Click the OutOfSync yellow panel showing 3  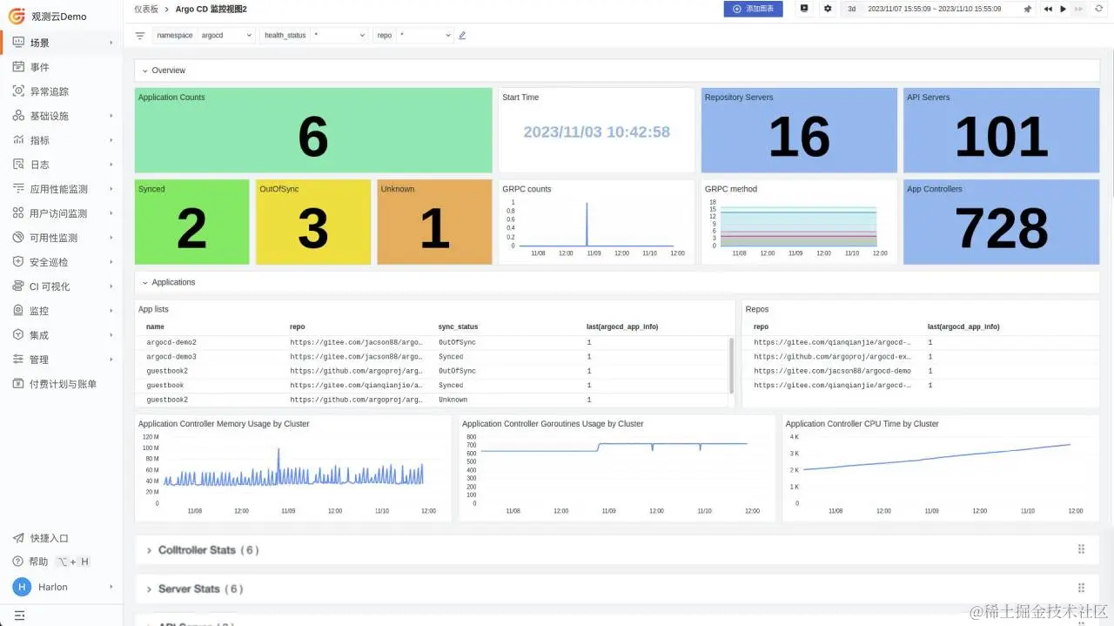tap(313, 222)
